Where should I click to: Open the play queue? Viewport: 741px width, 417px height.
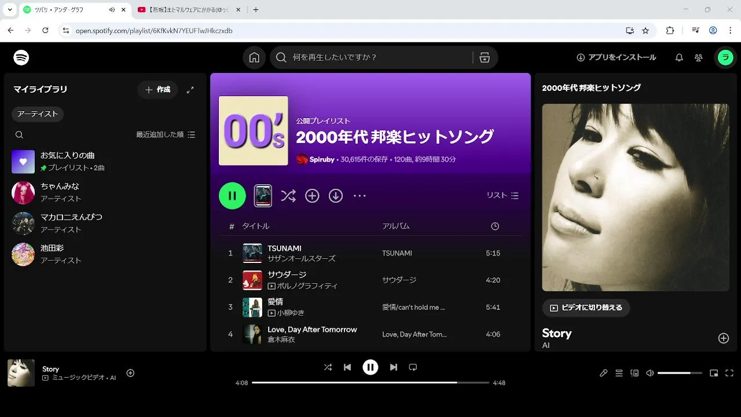tap(619, 373)
